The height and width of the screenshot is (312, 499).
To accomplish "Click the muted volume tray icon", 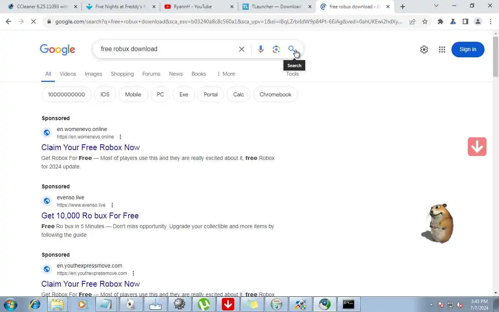I will tap(460, 305).
